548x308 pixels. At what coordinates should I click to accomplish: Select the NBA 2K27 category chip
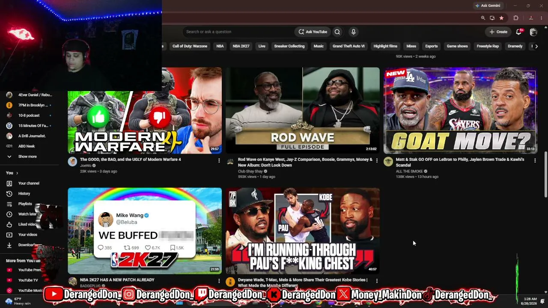pos(241,46)
